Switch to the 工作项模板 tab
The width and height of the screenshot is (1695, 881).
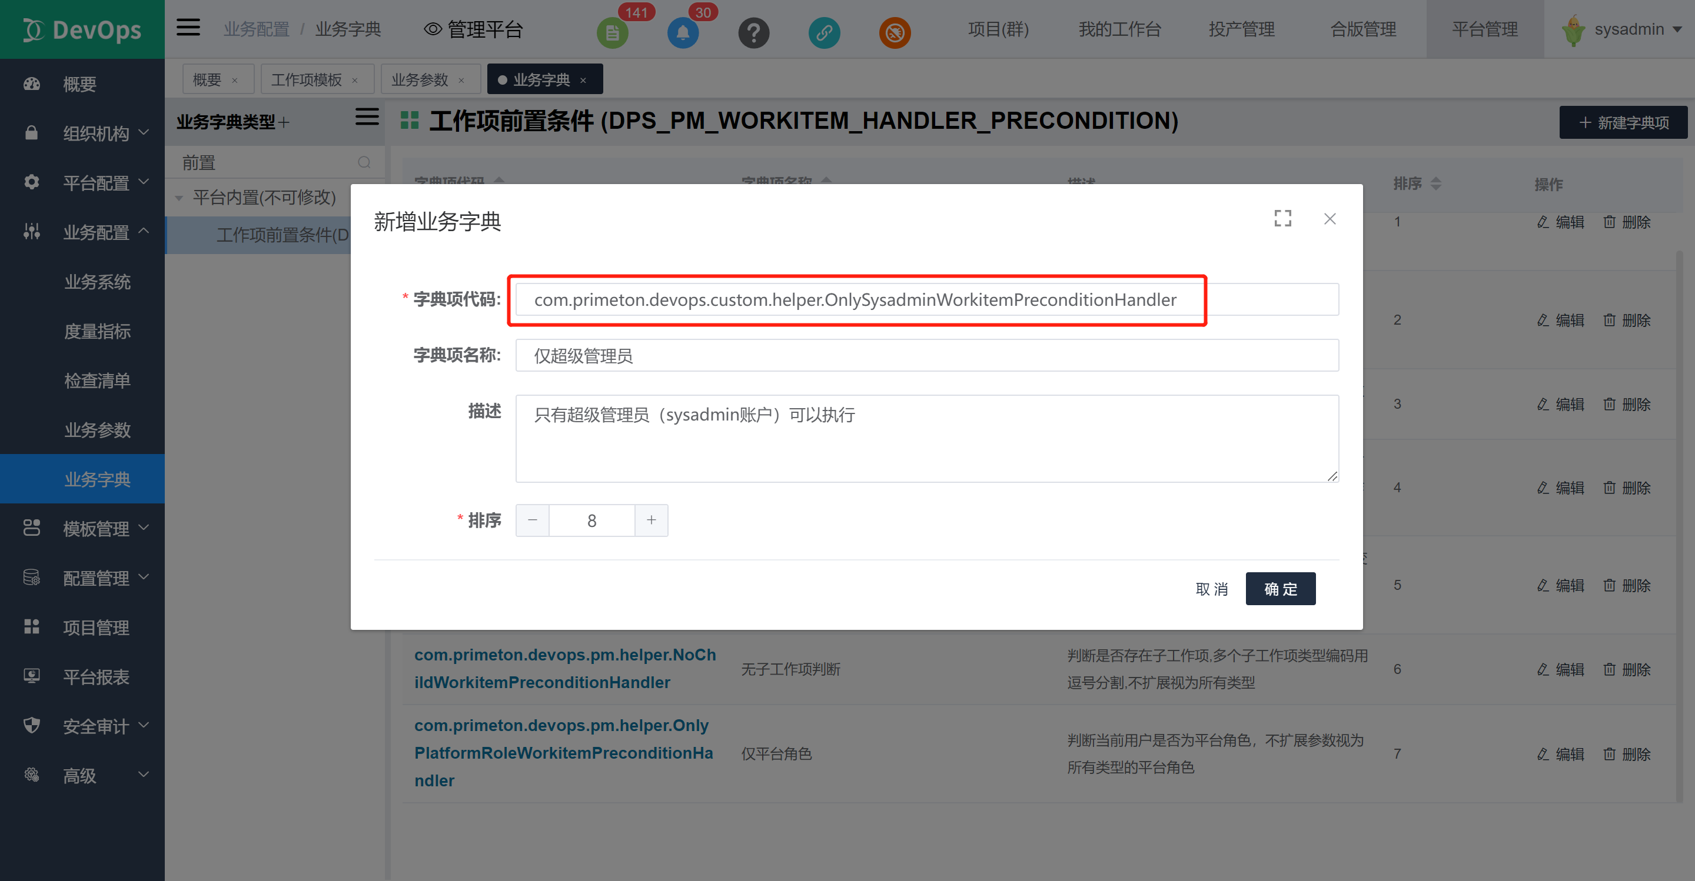point(308,79)
